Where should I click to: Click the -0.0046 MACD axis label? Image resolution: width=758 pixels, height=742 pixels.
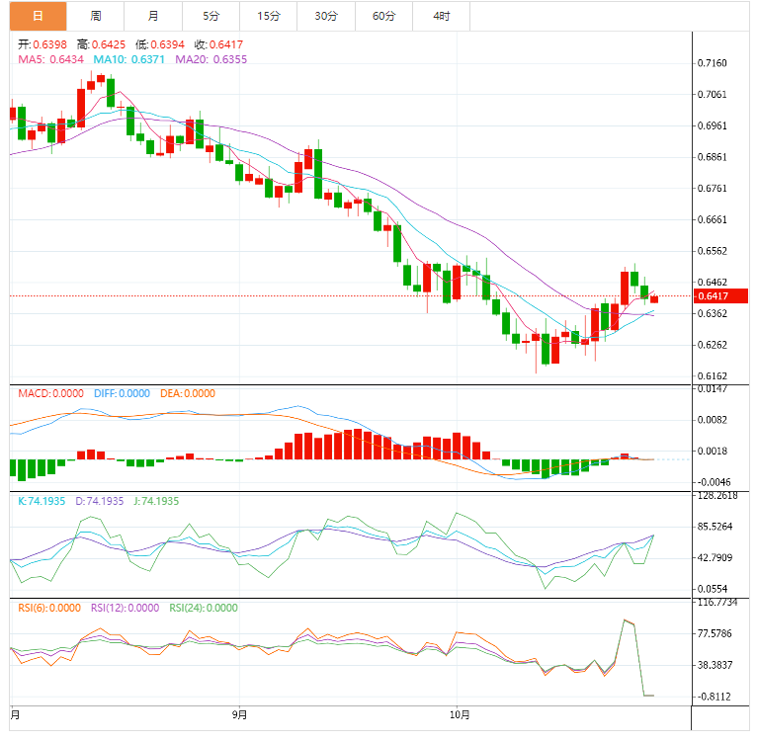coord(713,482)
